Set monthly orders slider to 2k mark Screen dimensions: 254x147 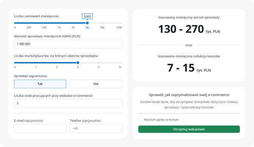[x=73, y=23]
